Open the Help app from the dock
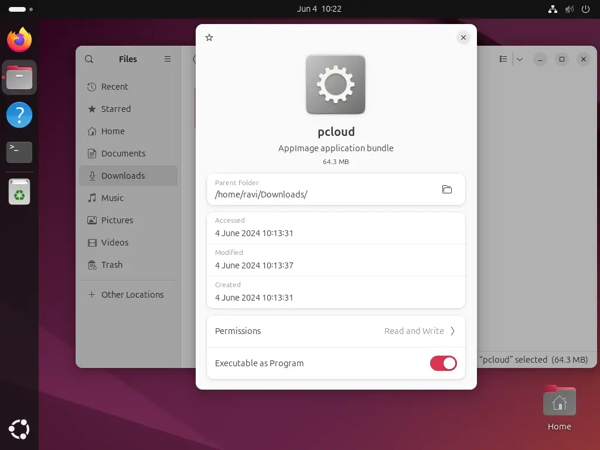 (19, 115)
